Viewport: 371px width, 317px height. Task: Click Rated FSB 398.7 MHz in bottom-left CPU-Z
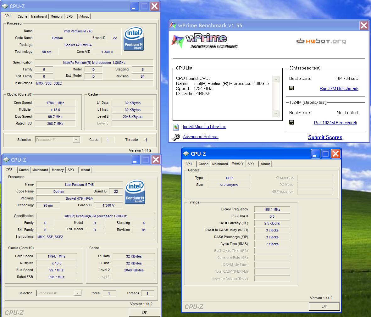[57, 277]
